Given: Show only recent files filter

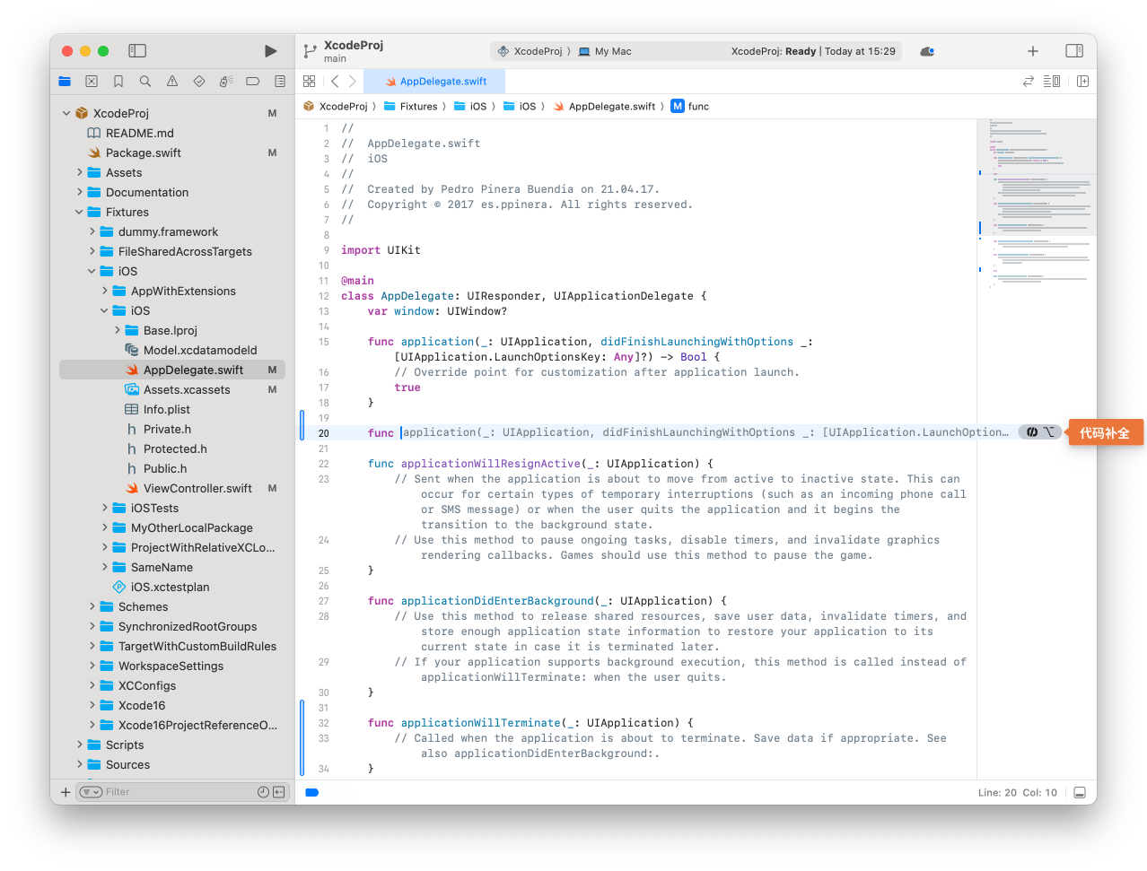Looking at the screenshot, I should tap(263, 792).
